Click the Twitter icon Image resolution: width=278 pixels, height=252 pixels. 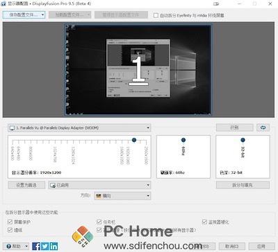click(45, 246)
